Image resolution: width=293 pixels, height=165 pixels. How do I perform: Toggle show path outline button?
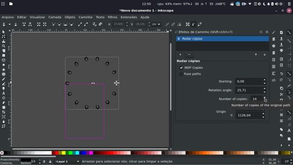pyautogui.click(x=200, y=24)
